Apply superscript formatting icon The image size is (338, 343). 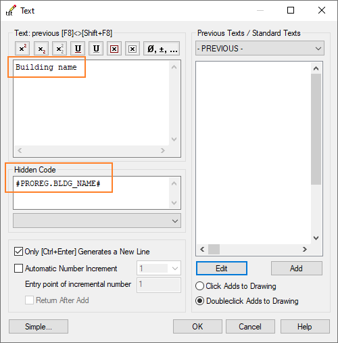pyautogui.click(x=22, y=49)
